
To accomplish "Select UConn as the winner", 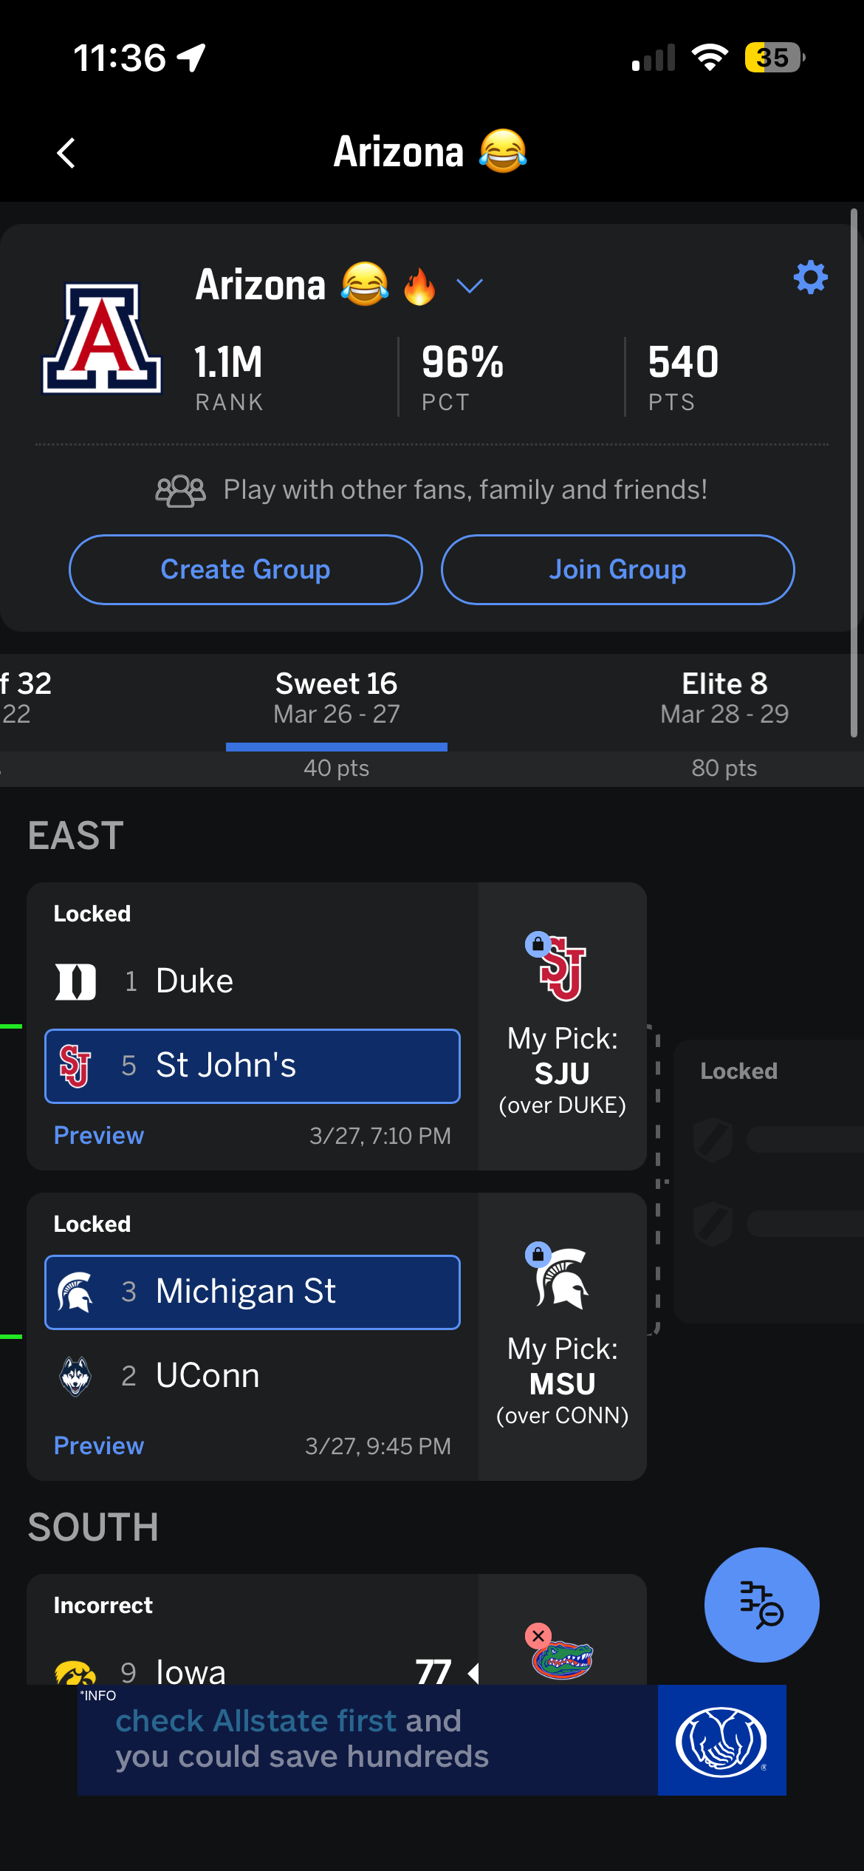I will pos(253,1376).
